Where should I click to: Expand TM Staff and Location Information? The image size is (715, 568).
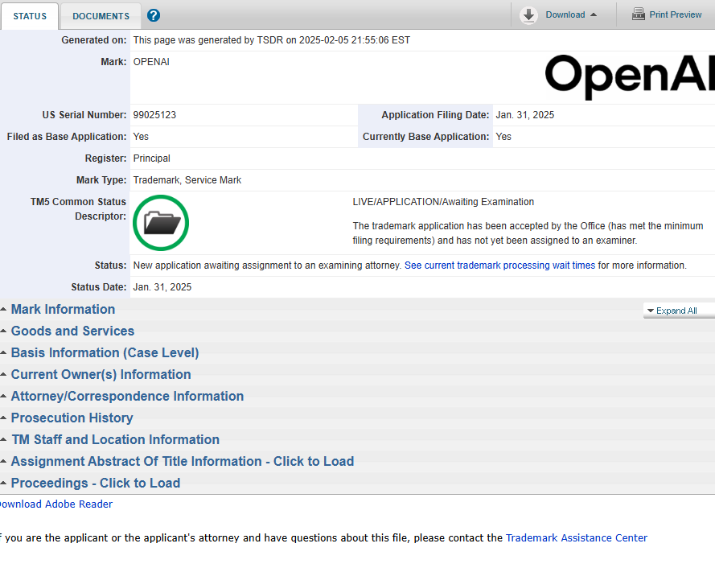(115, 440)
